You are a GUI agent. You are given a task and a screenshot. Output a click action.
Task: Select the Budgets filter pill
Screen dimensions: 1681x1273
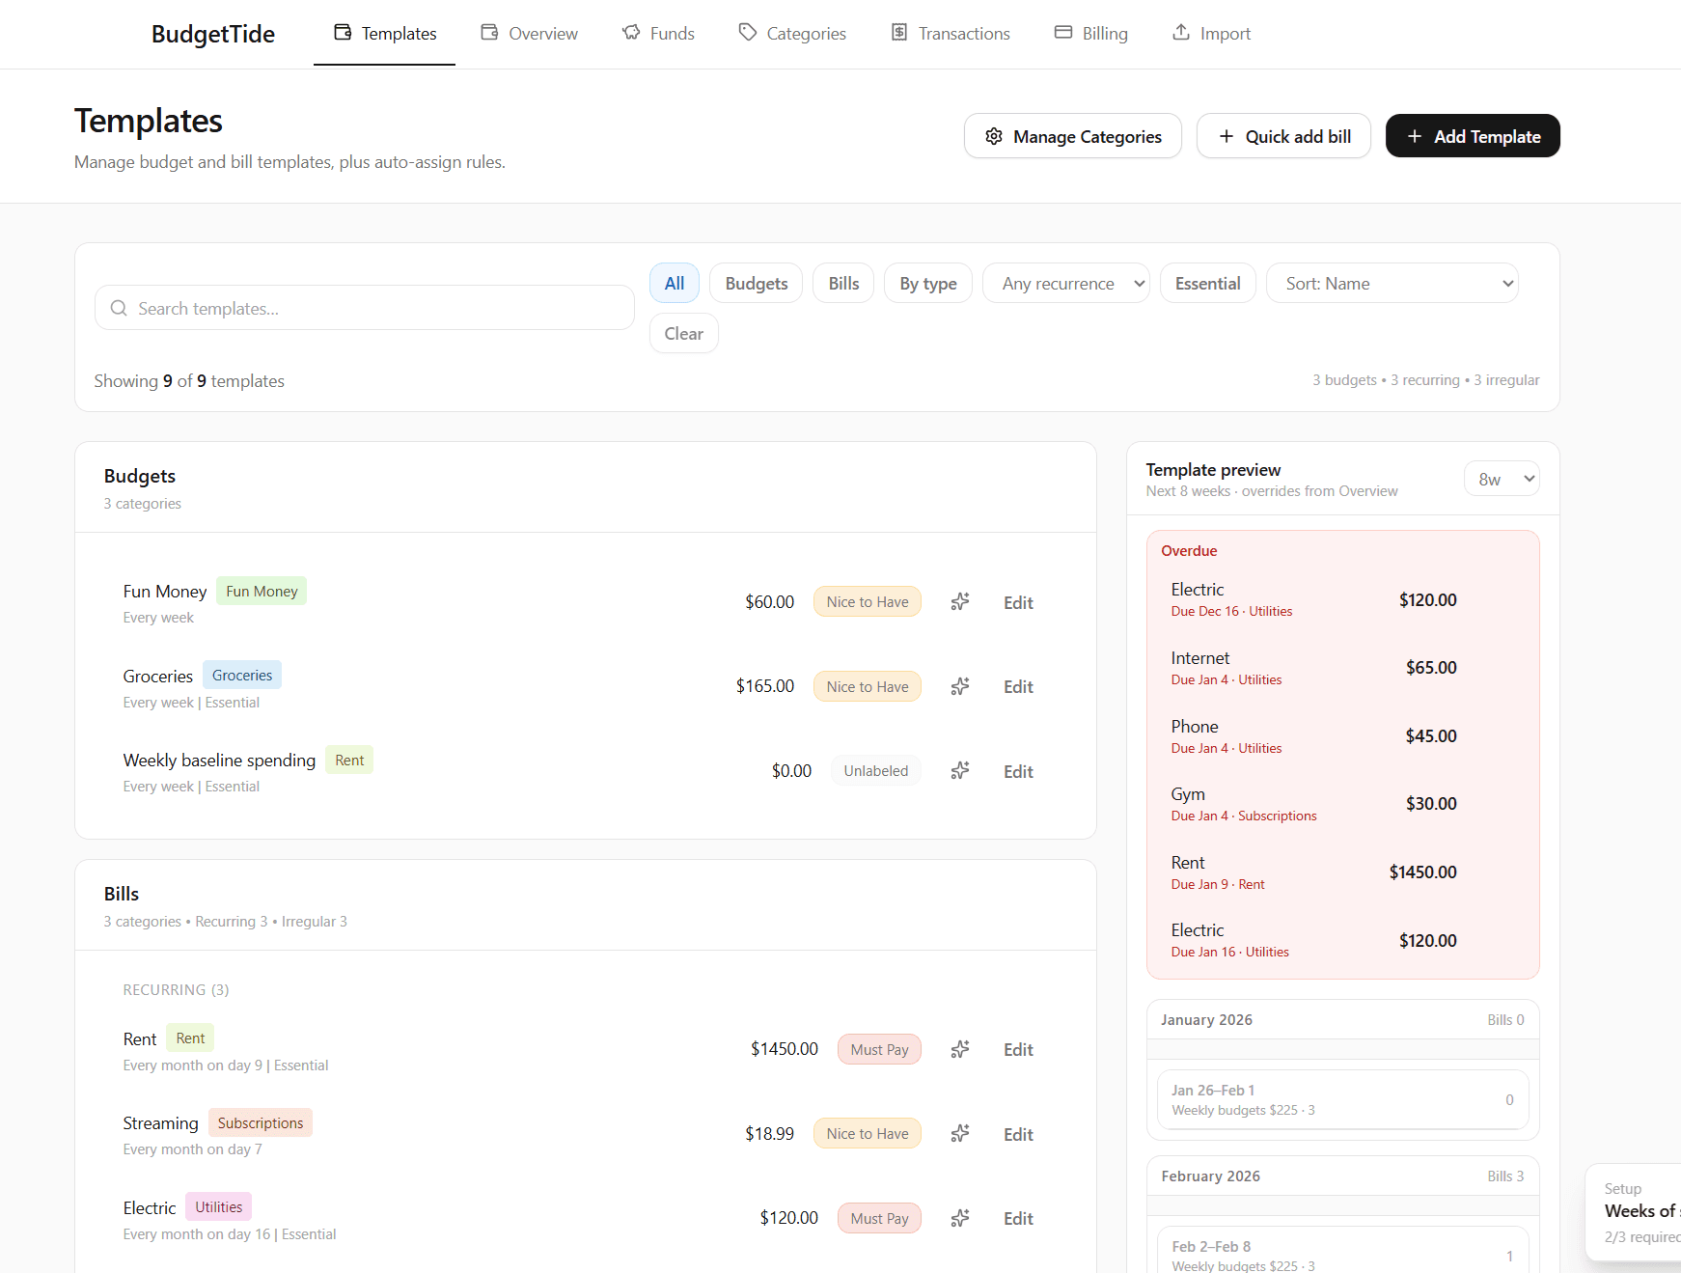tap(756, 283)
